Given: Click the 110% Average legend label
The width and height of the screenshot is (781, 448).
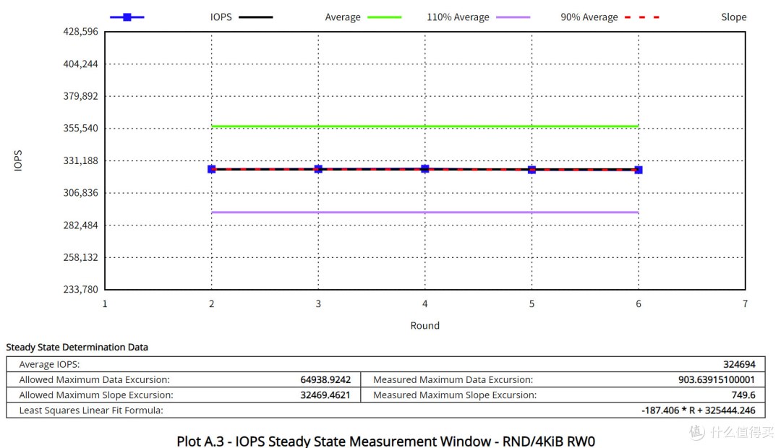Looking at the screenshot, I should (458, 17).
